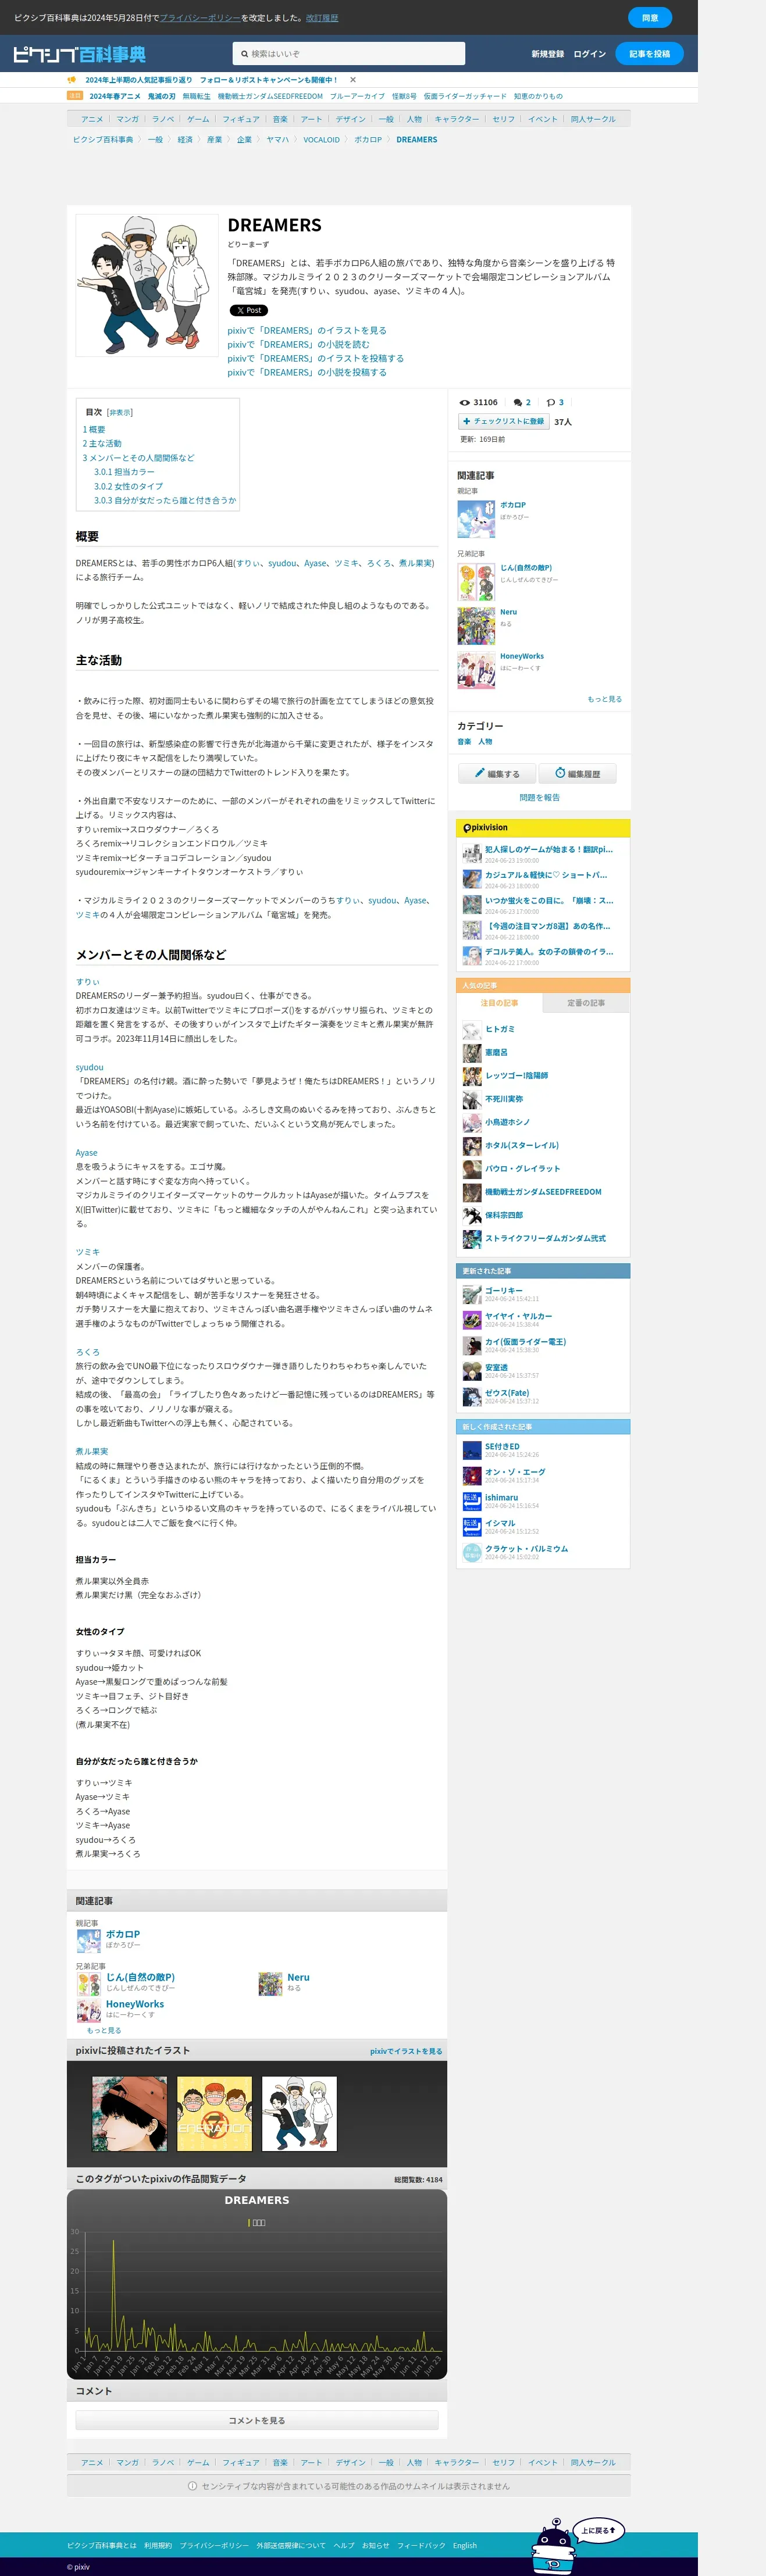Click the pencil 編集する edit button
Viewport: 766px width, 2576px height.
[x=497, y=774]
